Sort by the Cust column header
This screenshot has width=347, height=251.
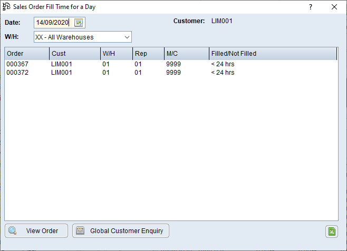point(74,54)
